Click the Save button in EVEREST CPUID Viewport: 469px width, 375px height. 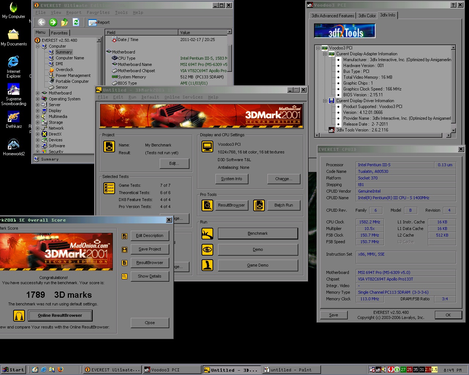[x=333, y=315]
